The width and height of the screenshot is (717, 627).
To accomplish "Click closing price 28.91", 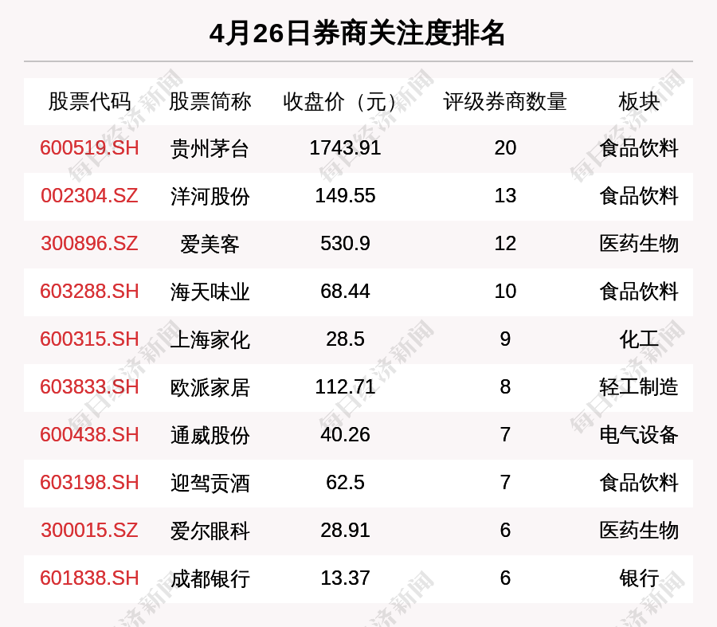I will click(x=345, y=531).
